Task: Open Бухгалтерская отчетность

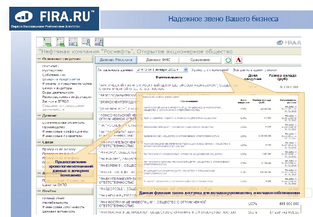Action: tap(63, 123)
